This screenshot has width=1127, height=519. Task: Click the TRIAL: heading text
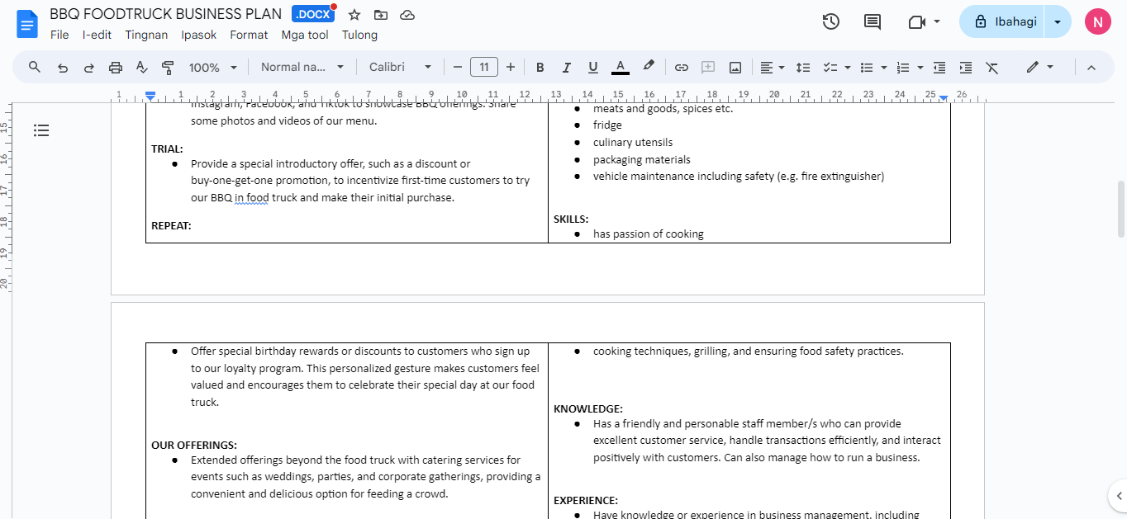167,149
